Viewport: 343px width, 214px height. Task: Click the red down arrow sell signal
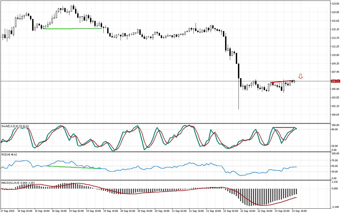(300, 77)
